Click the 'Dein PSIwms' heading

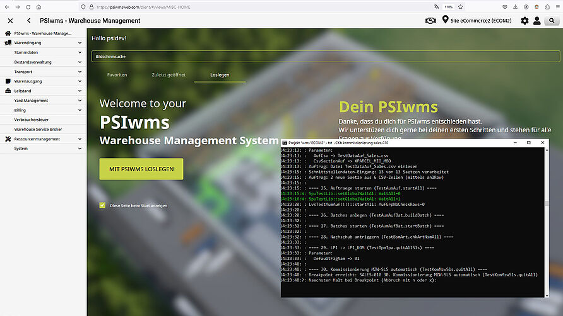pos(389,107)
